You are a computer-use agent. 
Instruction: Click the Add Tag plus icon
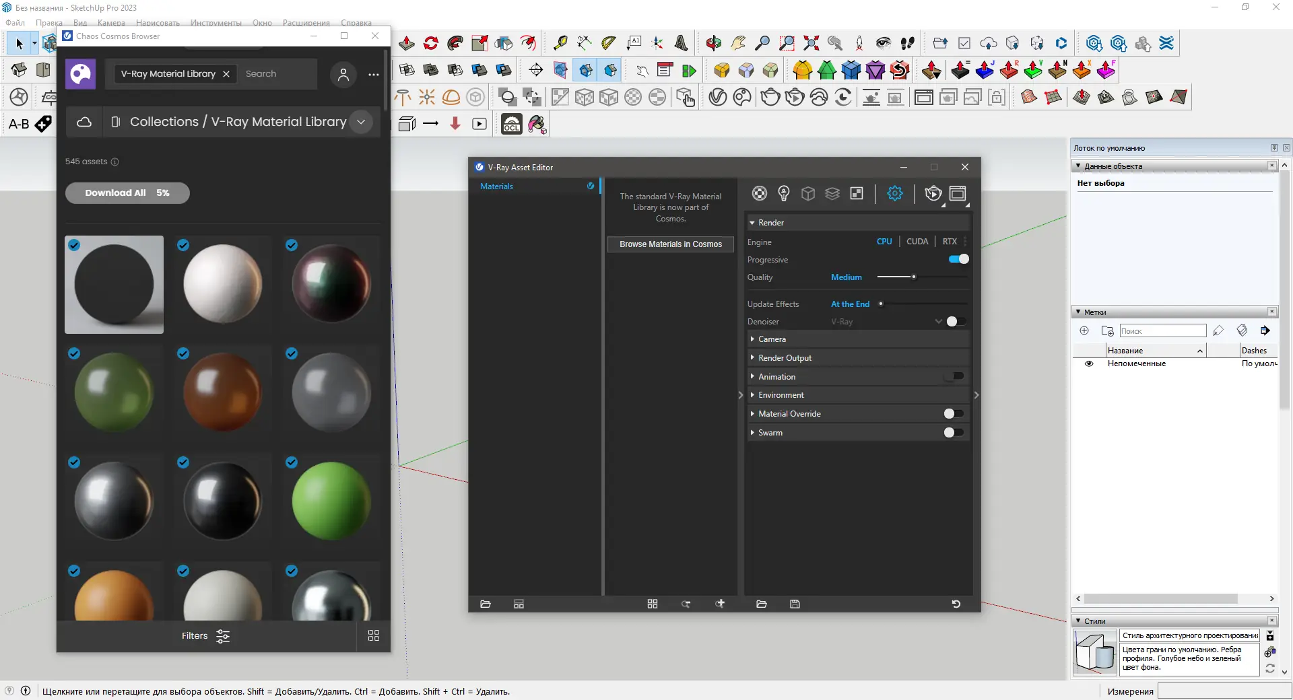coord(1084,330)
